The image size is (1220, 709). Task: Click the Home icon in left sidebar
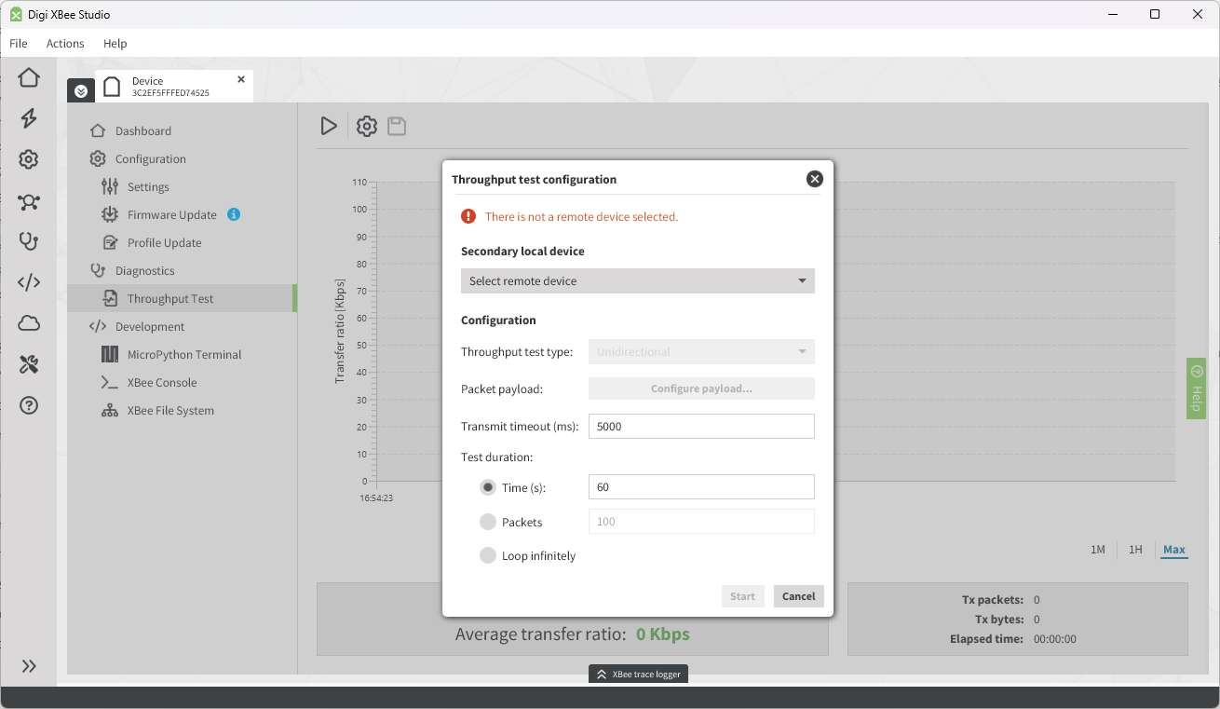[29, 77]
